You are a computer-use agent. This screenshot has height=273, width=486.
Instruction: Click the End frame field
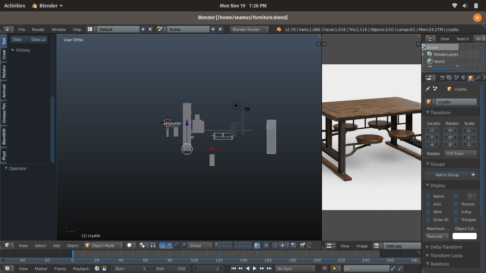click(171, 269)
